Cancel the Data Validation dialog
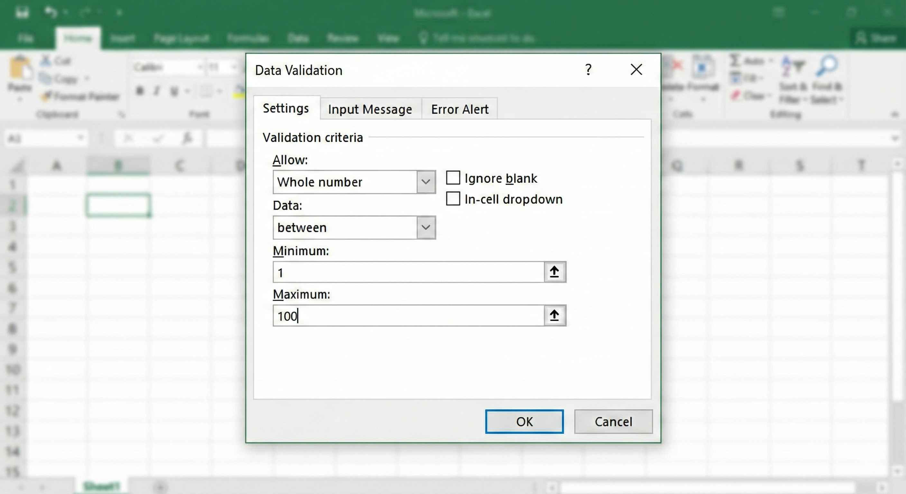This screenshot has height=494, width=906. tap(613, 422)
